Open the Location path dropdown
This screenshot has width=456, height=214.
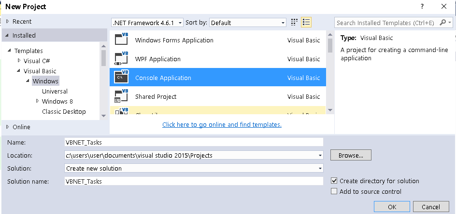pos(320,155)
